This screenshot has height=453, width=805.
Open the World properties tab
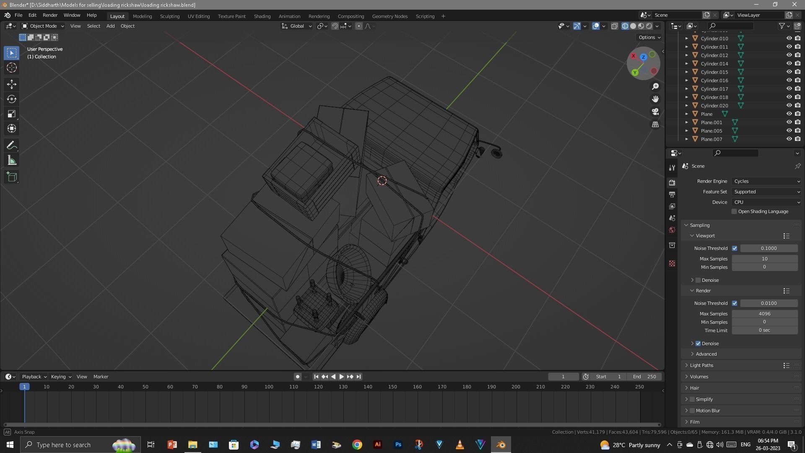672,230
